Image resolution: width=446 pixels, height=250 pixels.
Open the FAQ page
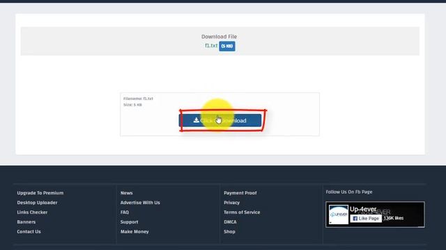(124, 212)
